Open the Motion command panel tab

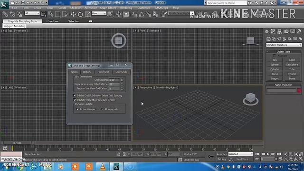286,31
